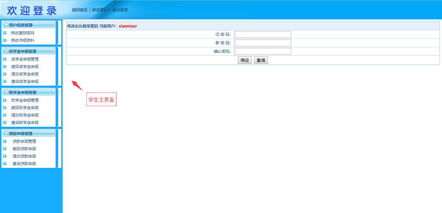
Task: Focus the 新密码 input field
Action: [263, 43]
